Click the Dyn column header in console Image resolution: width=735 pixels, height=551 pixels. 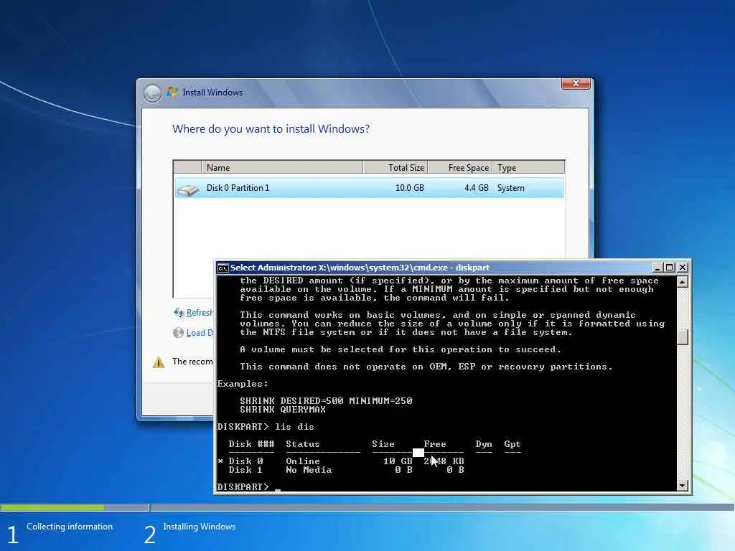[x=484, y=444]
